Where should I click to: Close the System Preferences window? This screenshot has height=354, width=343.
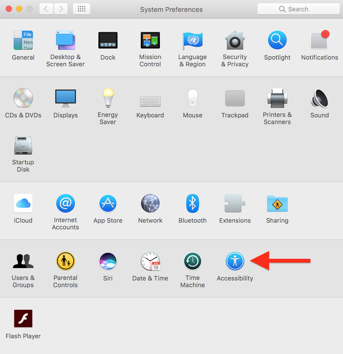(9, 9)
